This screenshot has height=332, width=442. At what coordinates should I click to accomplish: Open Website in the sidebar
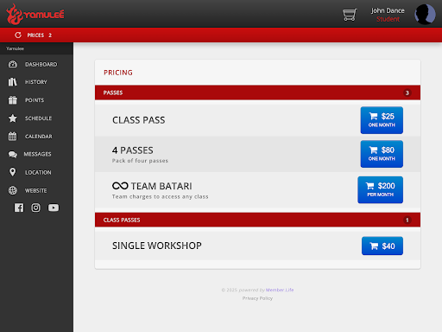pyautogui.click(x=36, y=190)
